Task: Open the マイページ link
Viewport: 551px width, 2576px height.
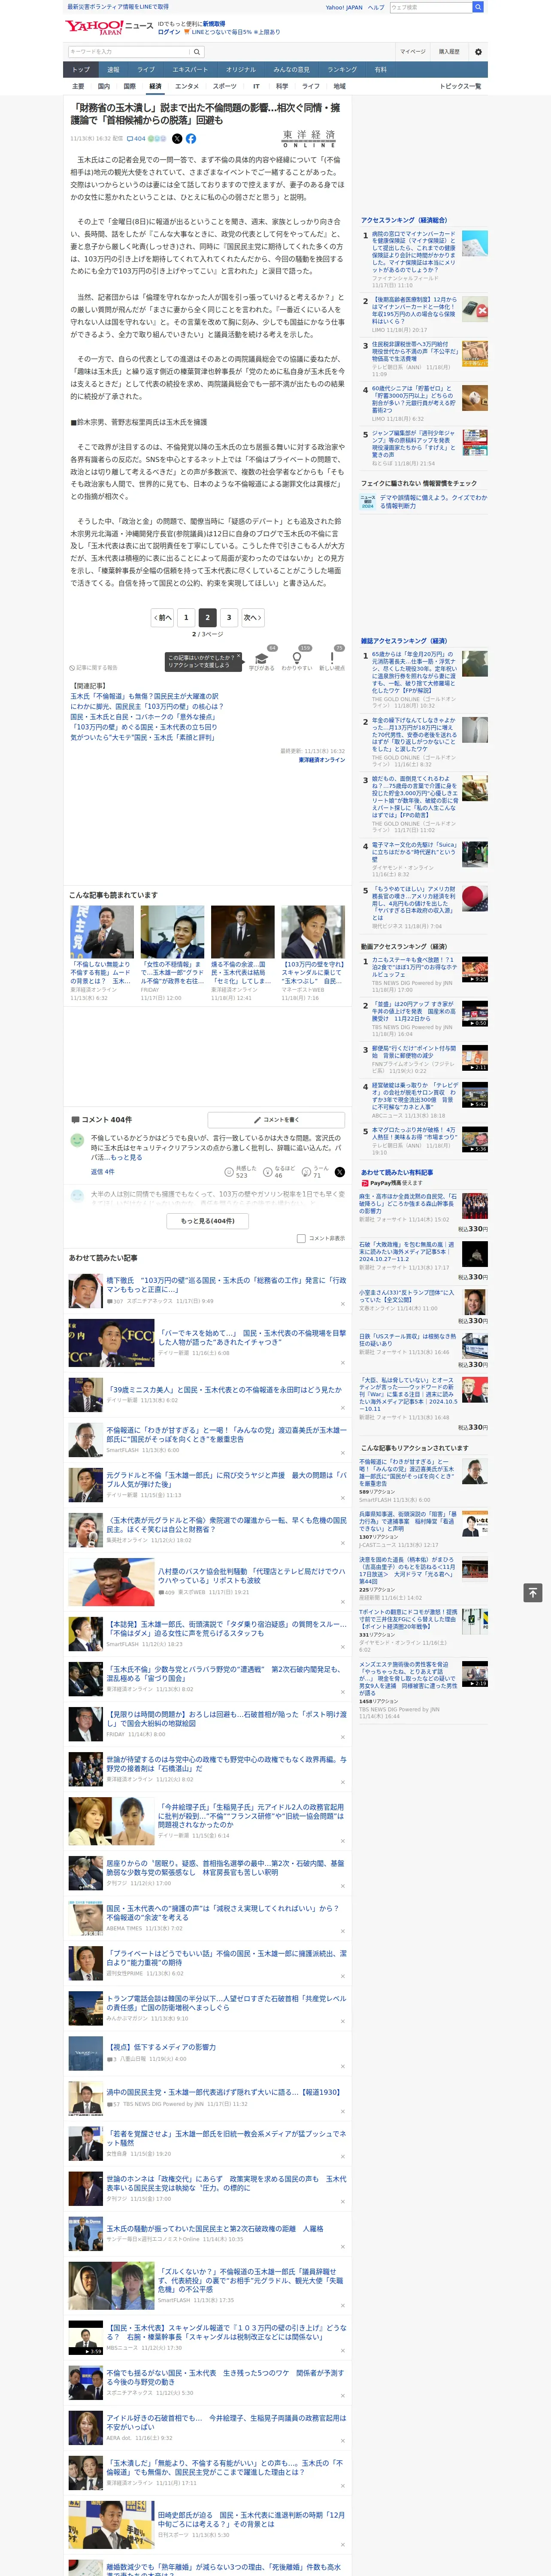Action: [412, 52]
